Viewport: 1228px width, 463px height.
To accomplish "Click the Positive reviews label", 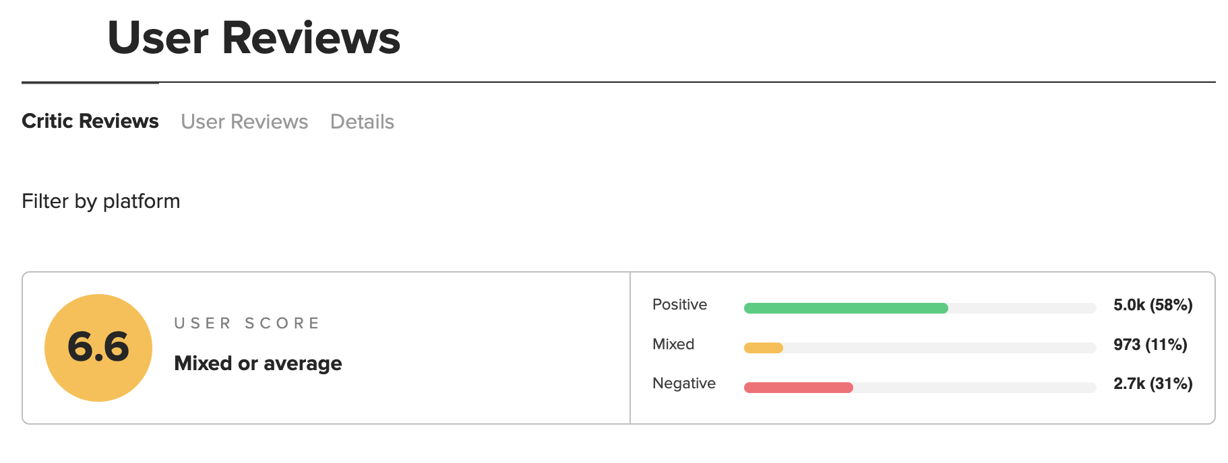I will [x=679, y=305].
